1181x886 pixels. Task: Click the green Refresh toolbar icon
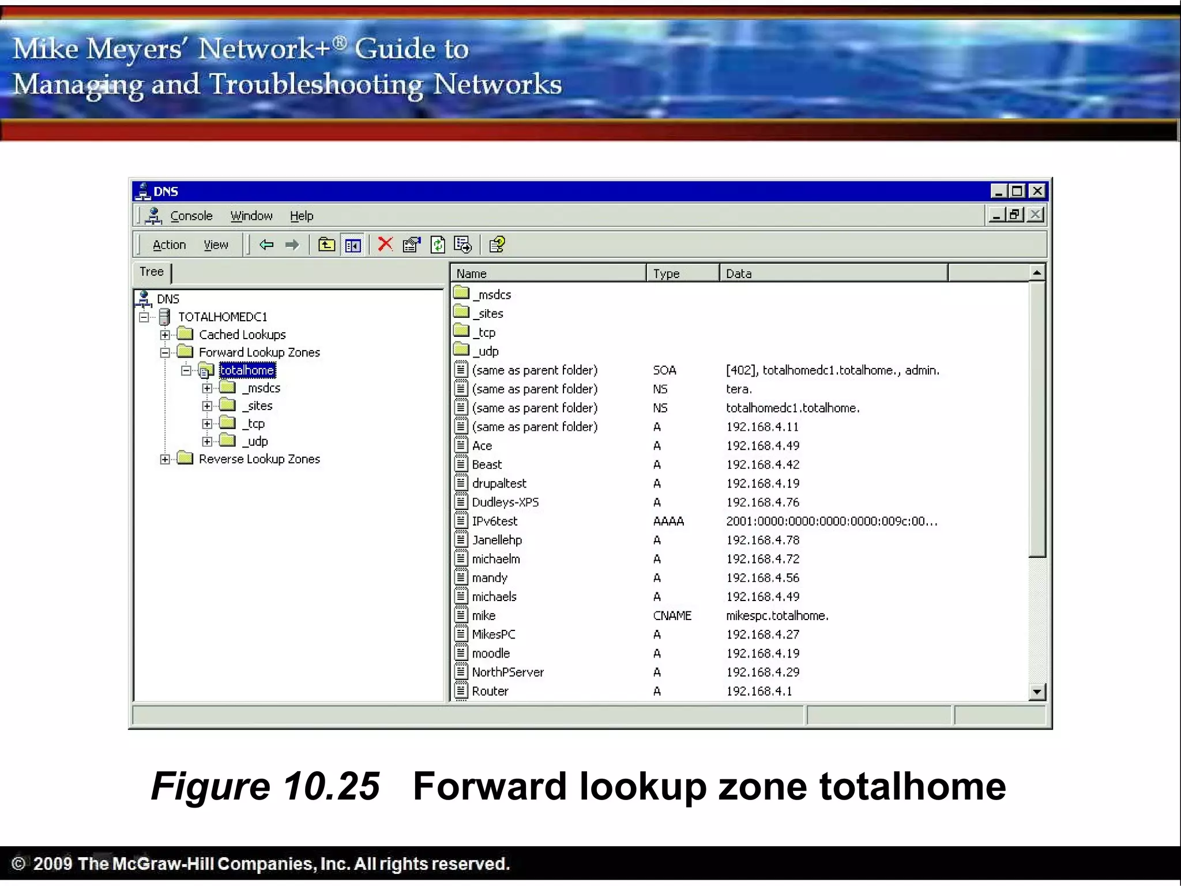pos(438,245)
